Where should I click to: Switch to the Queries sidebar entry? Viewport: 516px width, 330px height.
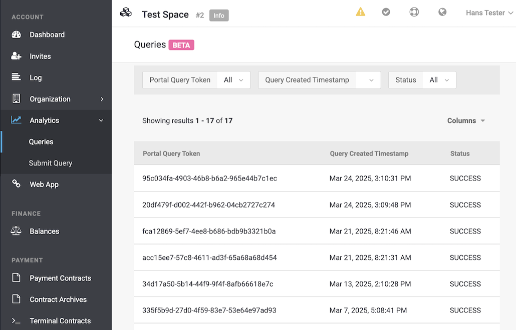click(x=41, y=141)
